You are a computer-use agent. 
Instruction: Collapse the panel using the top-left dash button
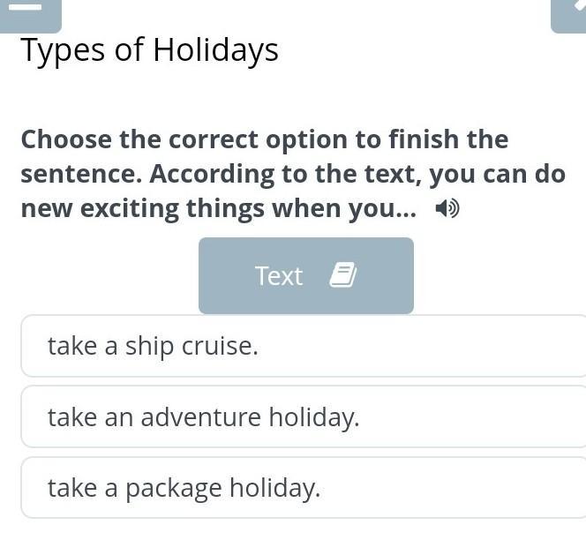tap(29, 11)
